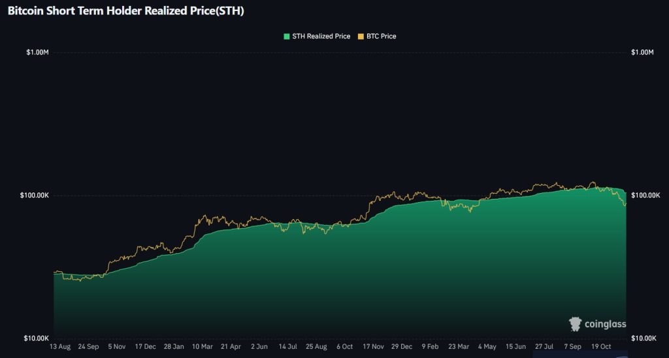This screenshot has width=669, height=358.
Task: Click the coinglass watermark text
Action: coord(605,324)
